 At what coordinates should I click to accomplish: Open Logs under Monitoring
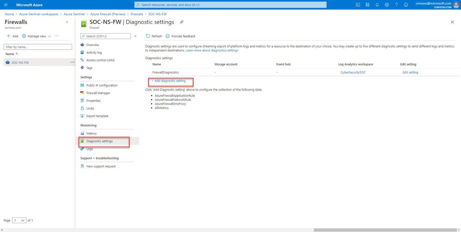click(90, 149)
